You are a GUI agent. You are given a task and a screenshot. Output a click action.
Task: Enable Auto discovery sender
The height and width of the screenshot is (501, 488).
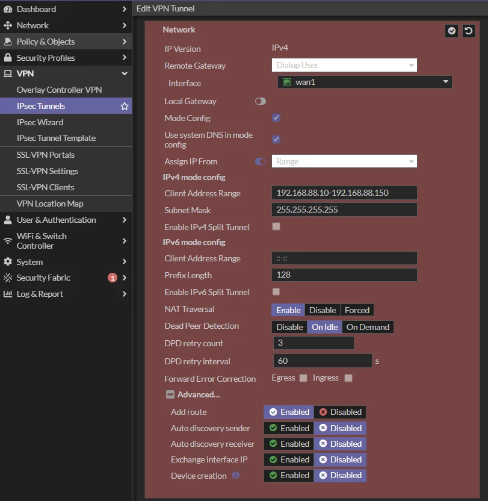coord(289,428)
